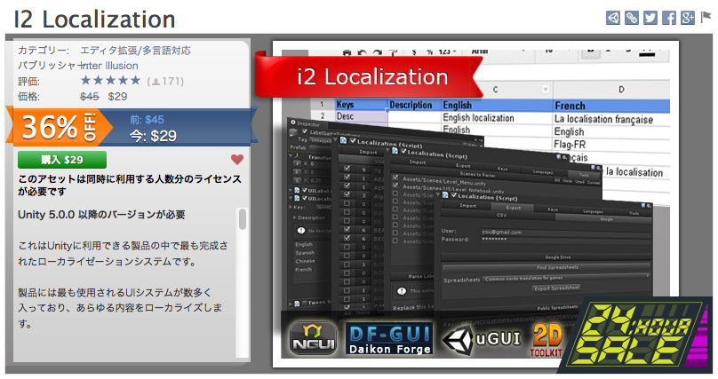
Task: Open asset in Unity via Unity icon
Action: [613, 18]
